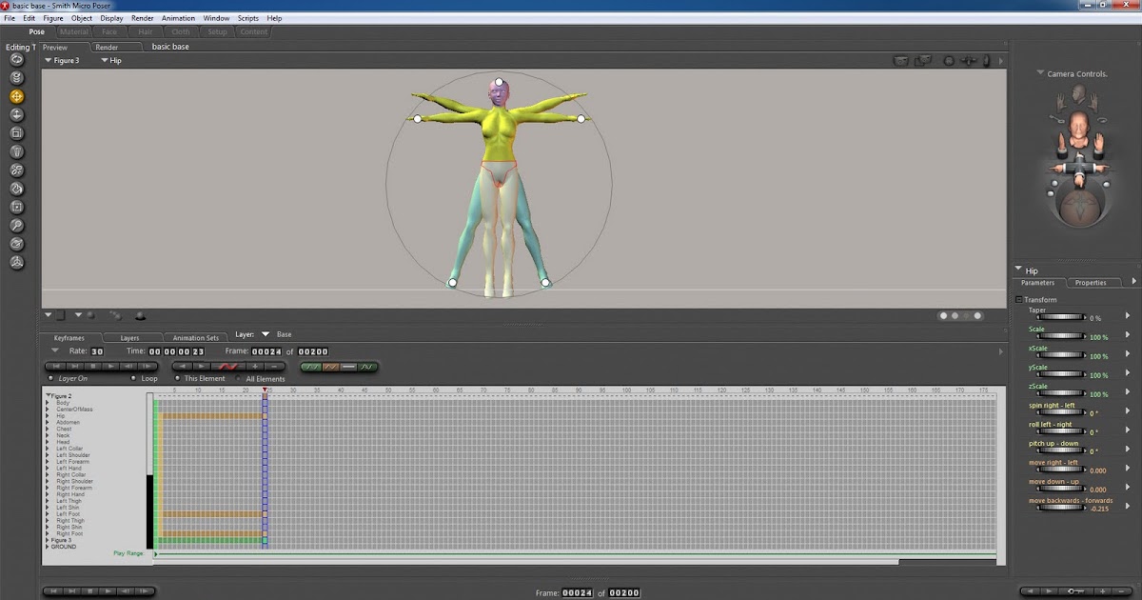Select the Taper editing tool
1142x600 pixels.
[x=17, y=151]
